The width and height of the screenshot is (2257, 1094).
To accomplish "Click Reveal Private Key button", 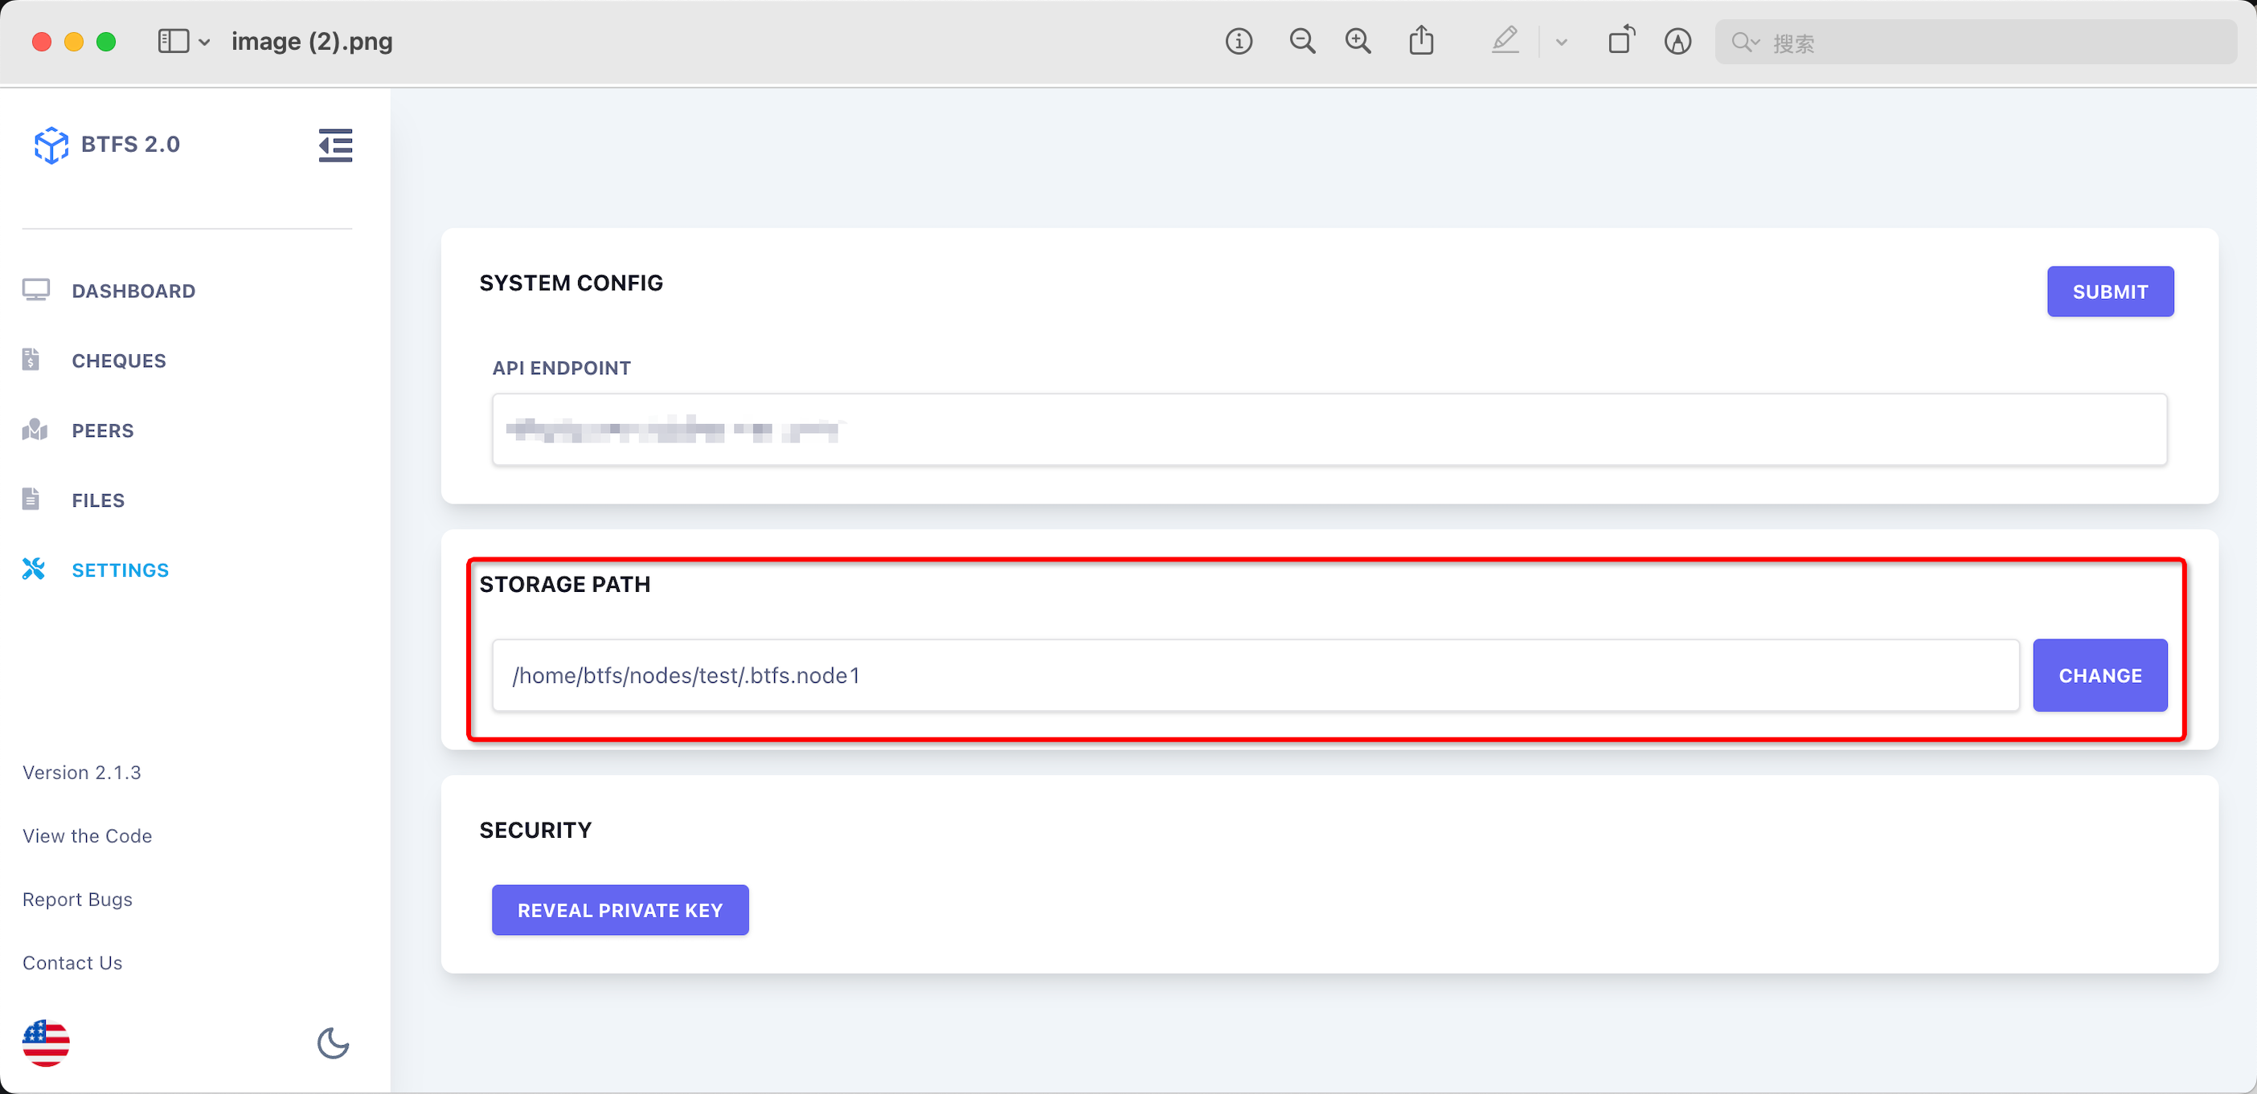I will pyautogui.click(x=620, y=910).
